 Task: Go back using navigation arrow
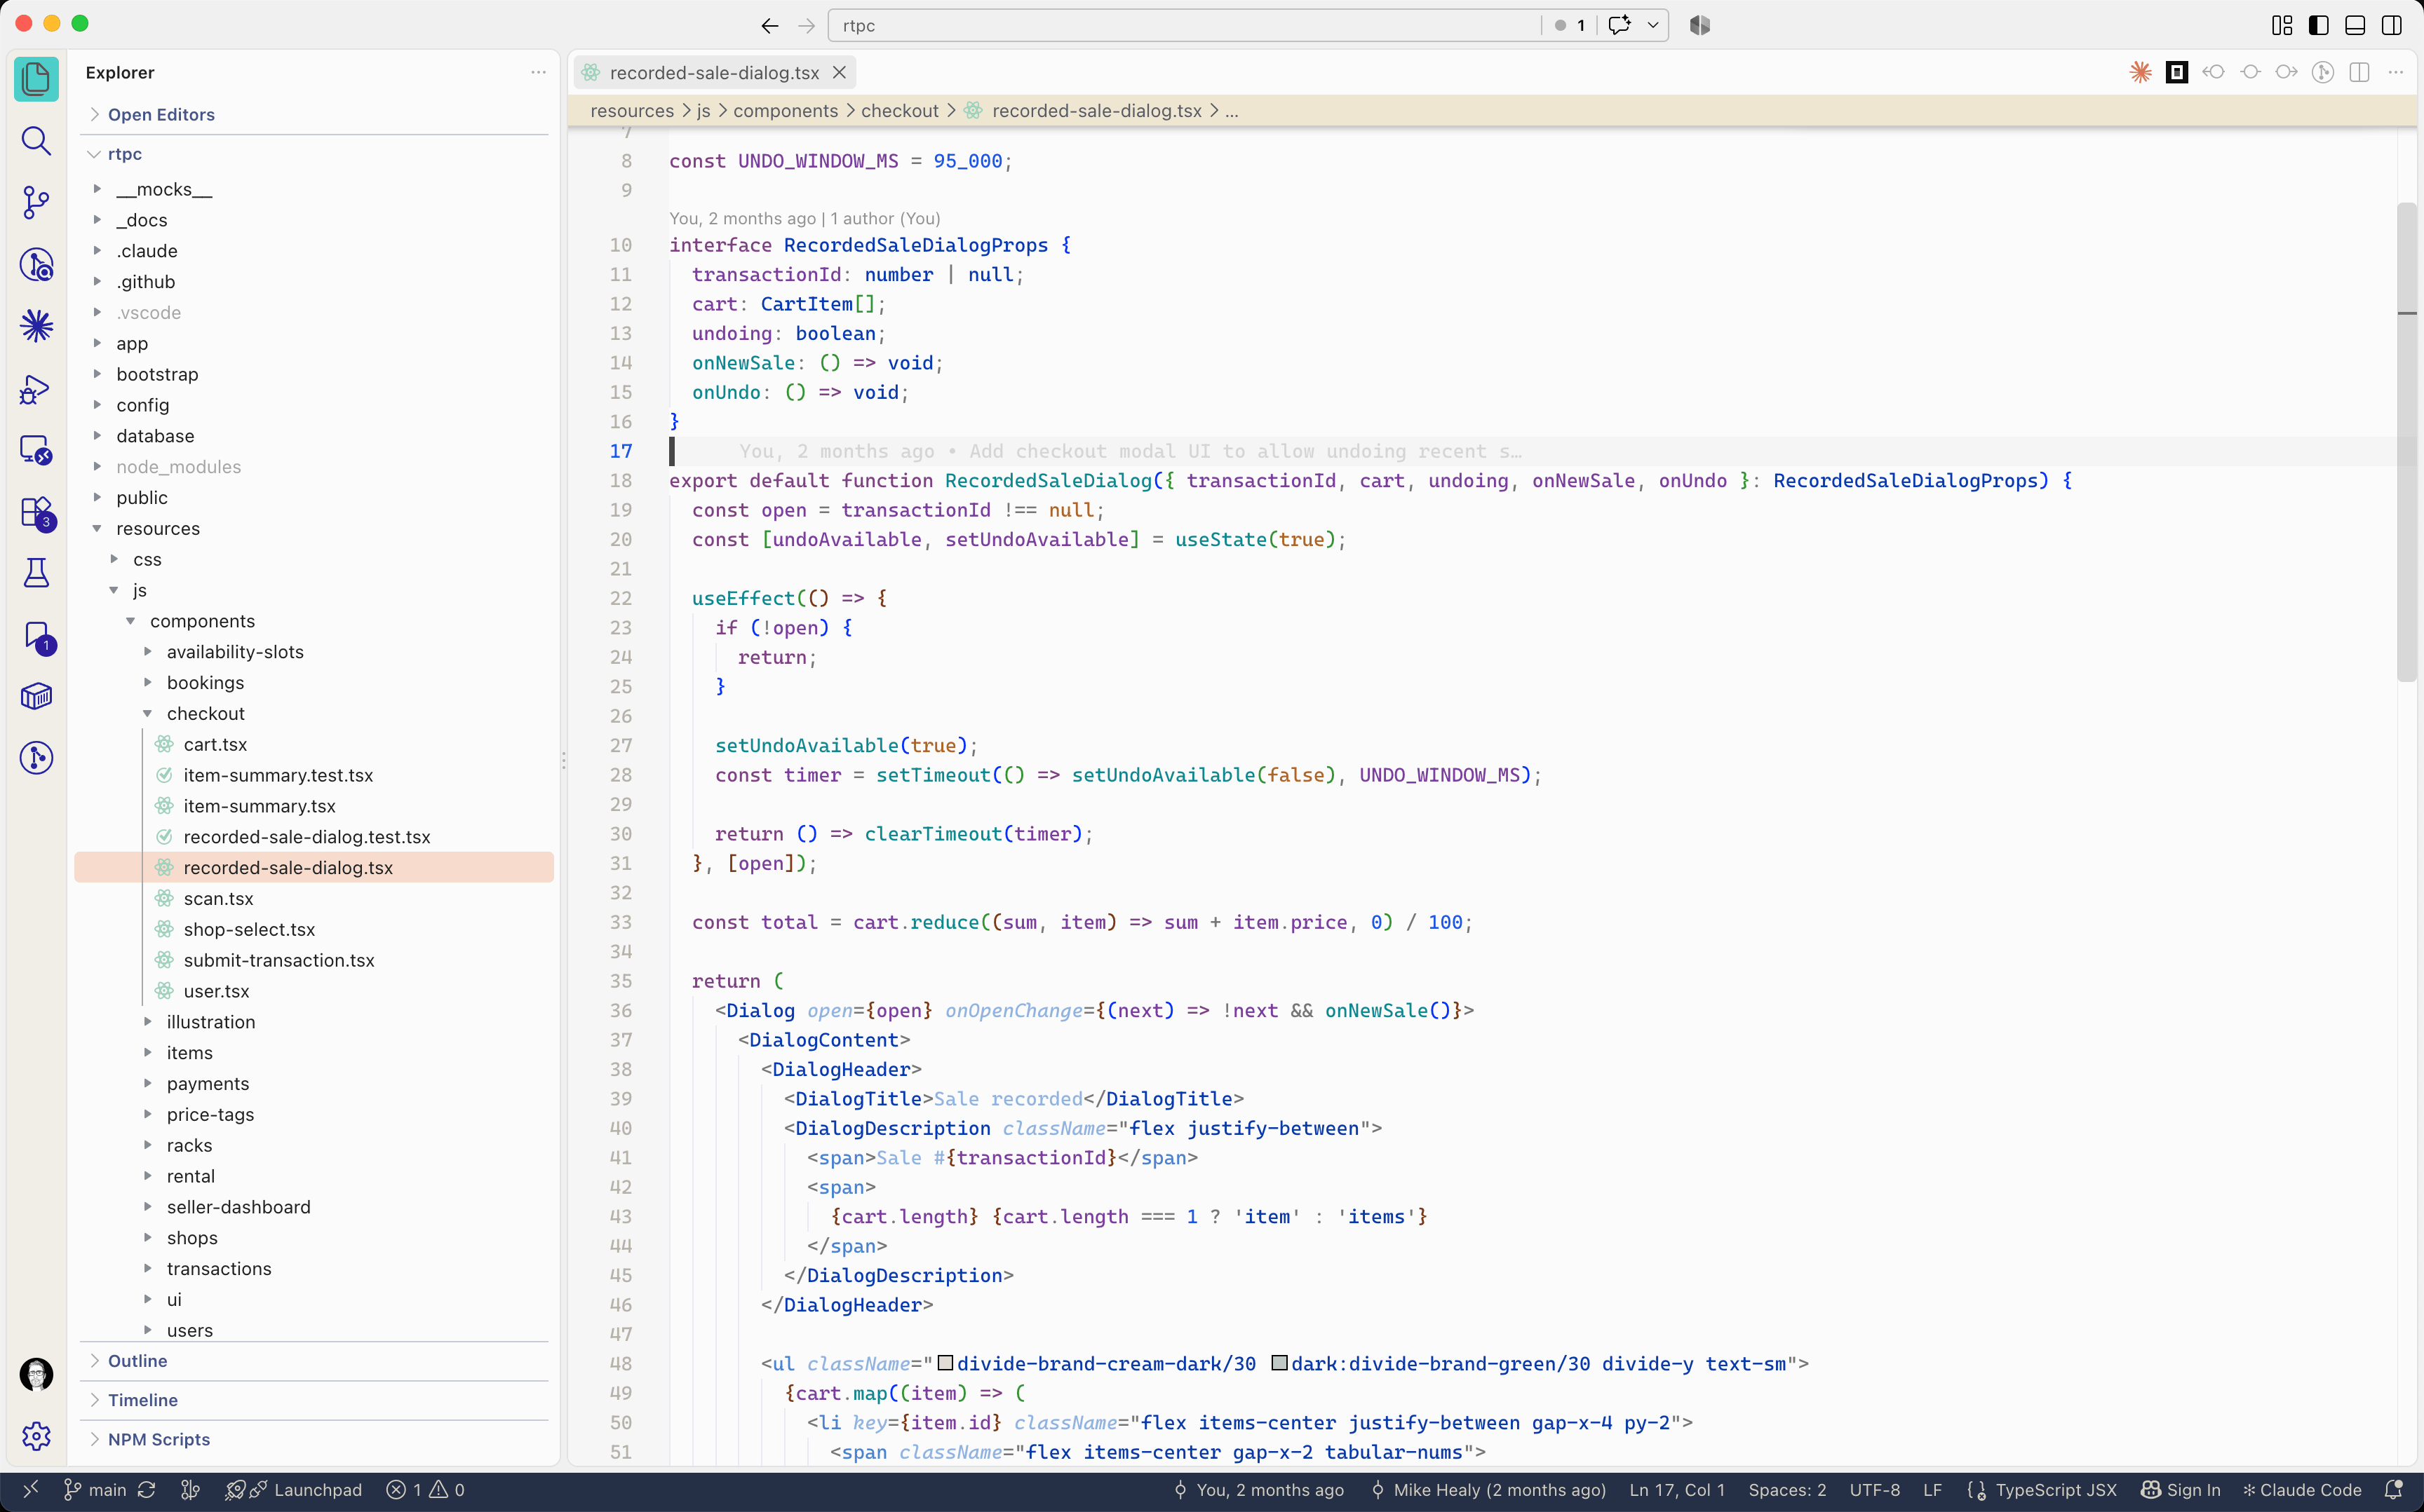point(769,26)
